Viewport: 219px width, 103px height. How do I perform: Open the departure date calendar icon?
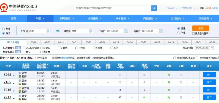point(126,31)
